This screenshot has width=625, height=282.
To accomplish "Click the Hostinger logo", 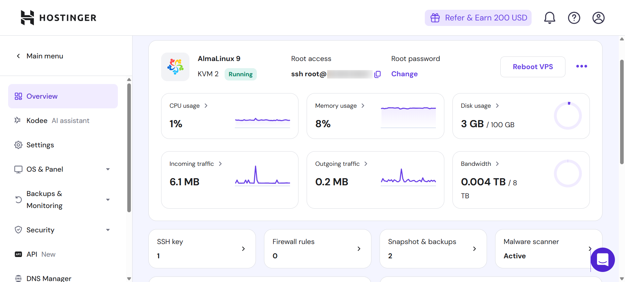I will point(59,18).
